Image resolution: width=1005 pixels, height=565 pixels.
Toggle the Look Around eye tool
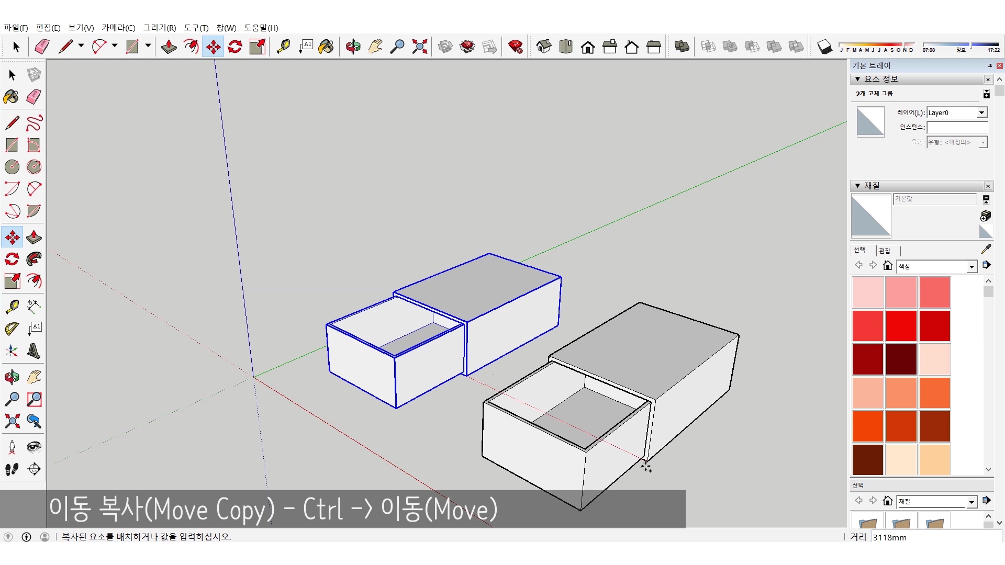pyautogui.click(x=34, y=447)
